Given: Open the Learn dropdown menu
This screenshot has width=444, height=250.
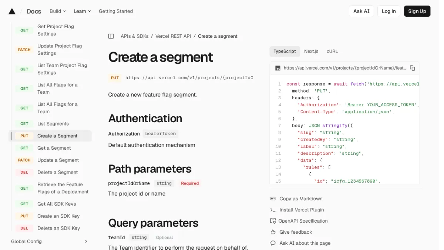Looking at the screenshot, I should pos(82,11).
